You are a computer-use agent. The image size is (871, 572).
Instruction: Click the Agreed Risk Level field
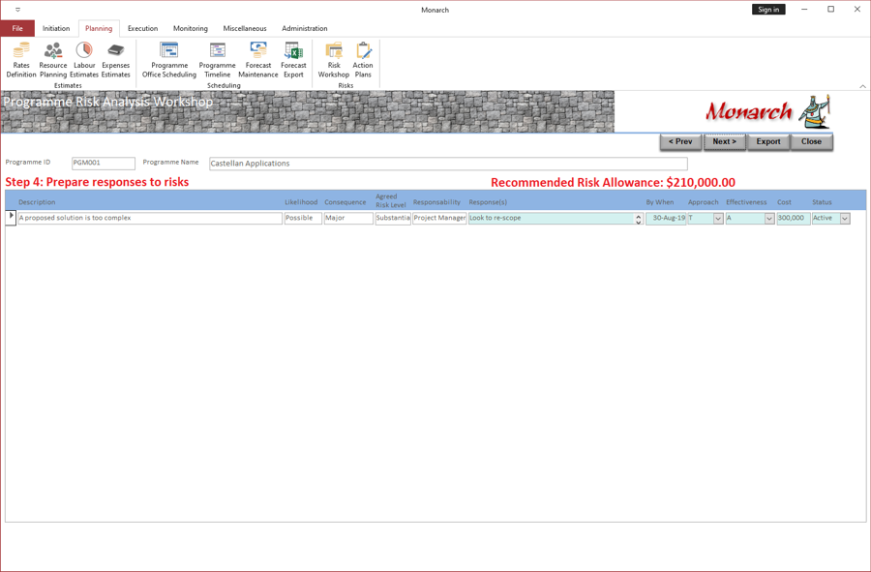click(x=393, y=218)
